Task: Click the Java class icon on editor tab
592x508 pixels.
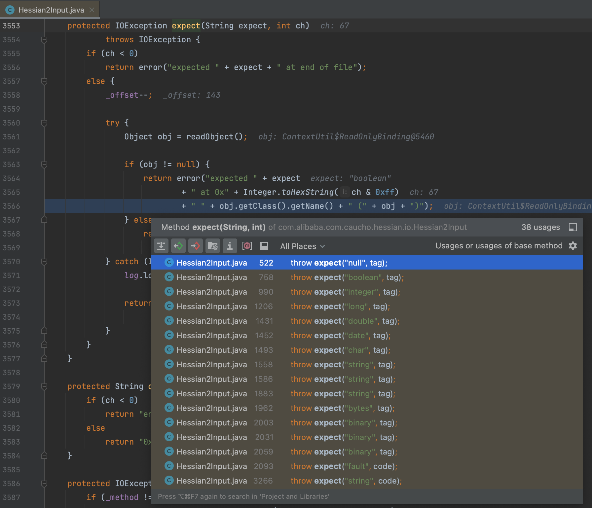Action: pyautogui.click(x=10, y=10)
